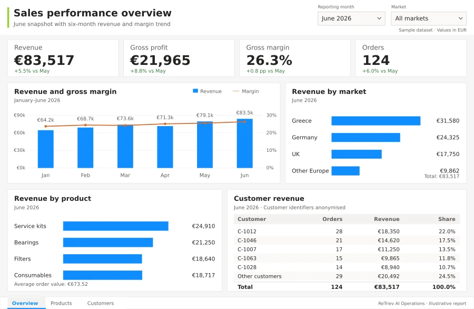Select customer C-1063 in the table
The image size is (474, 309).
click(247, 258)
